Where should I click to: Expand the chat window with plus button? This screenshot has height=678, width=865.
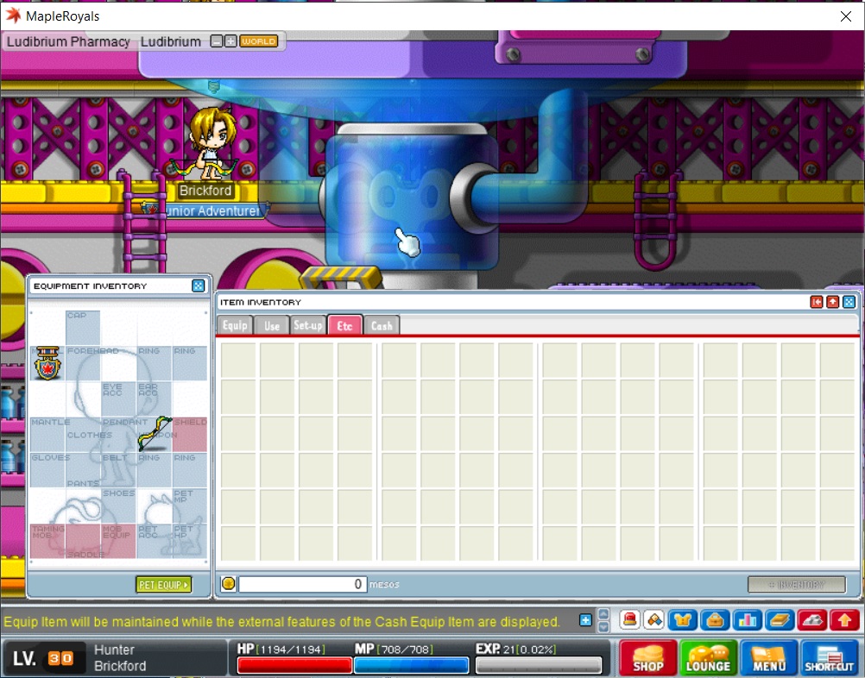[585, 620]
